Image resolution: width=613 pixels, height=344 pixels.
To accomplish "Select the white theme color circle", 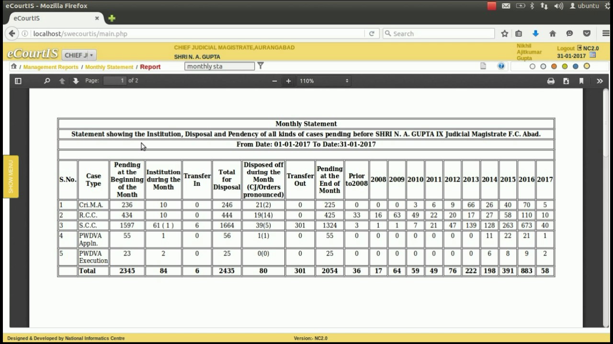I will [x=533, y=66].
